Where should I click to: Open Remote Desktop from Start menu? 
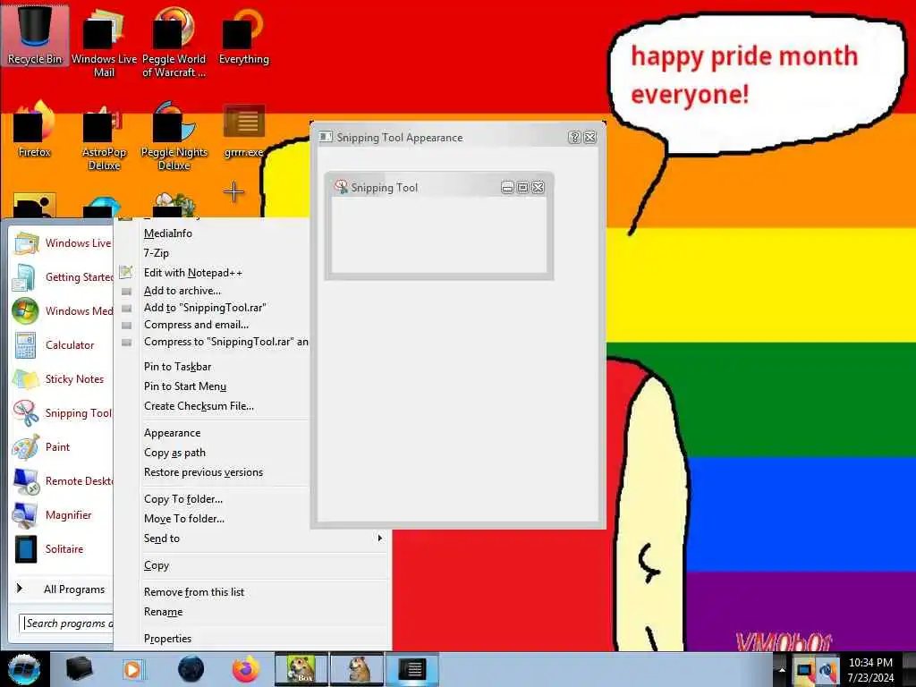point(62,480)
